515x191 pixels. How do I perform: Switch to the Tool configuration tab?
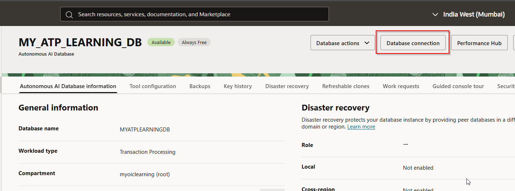[153, 86]
